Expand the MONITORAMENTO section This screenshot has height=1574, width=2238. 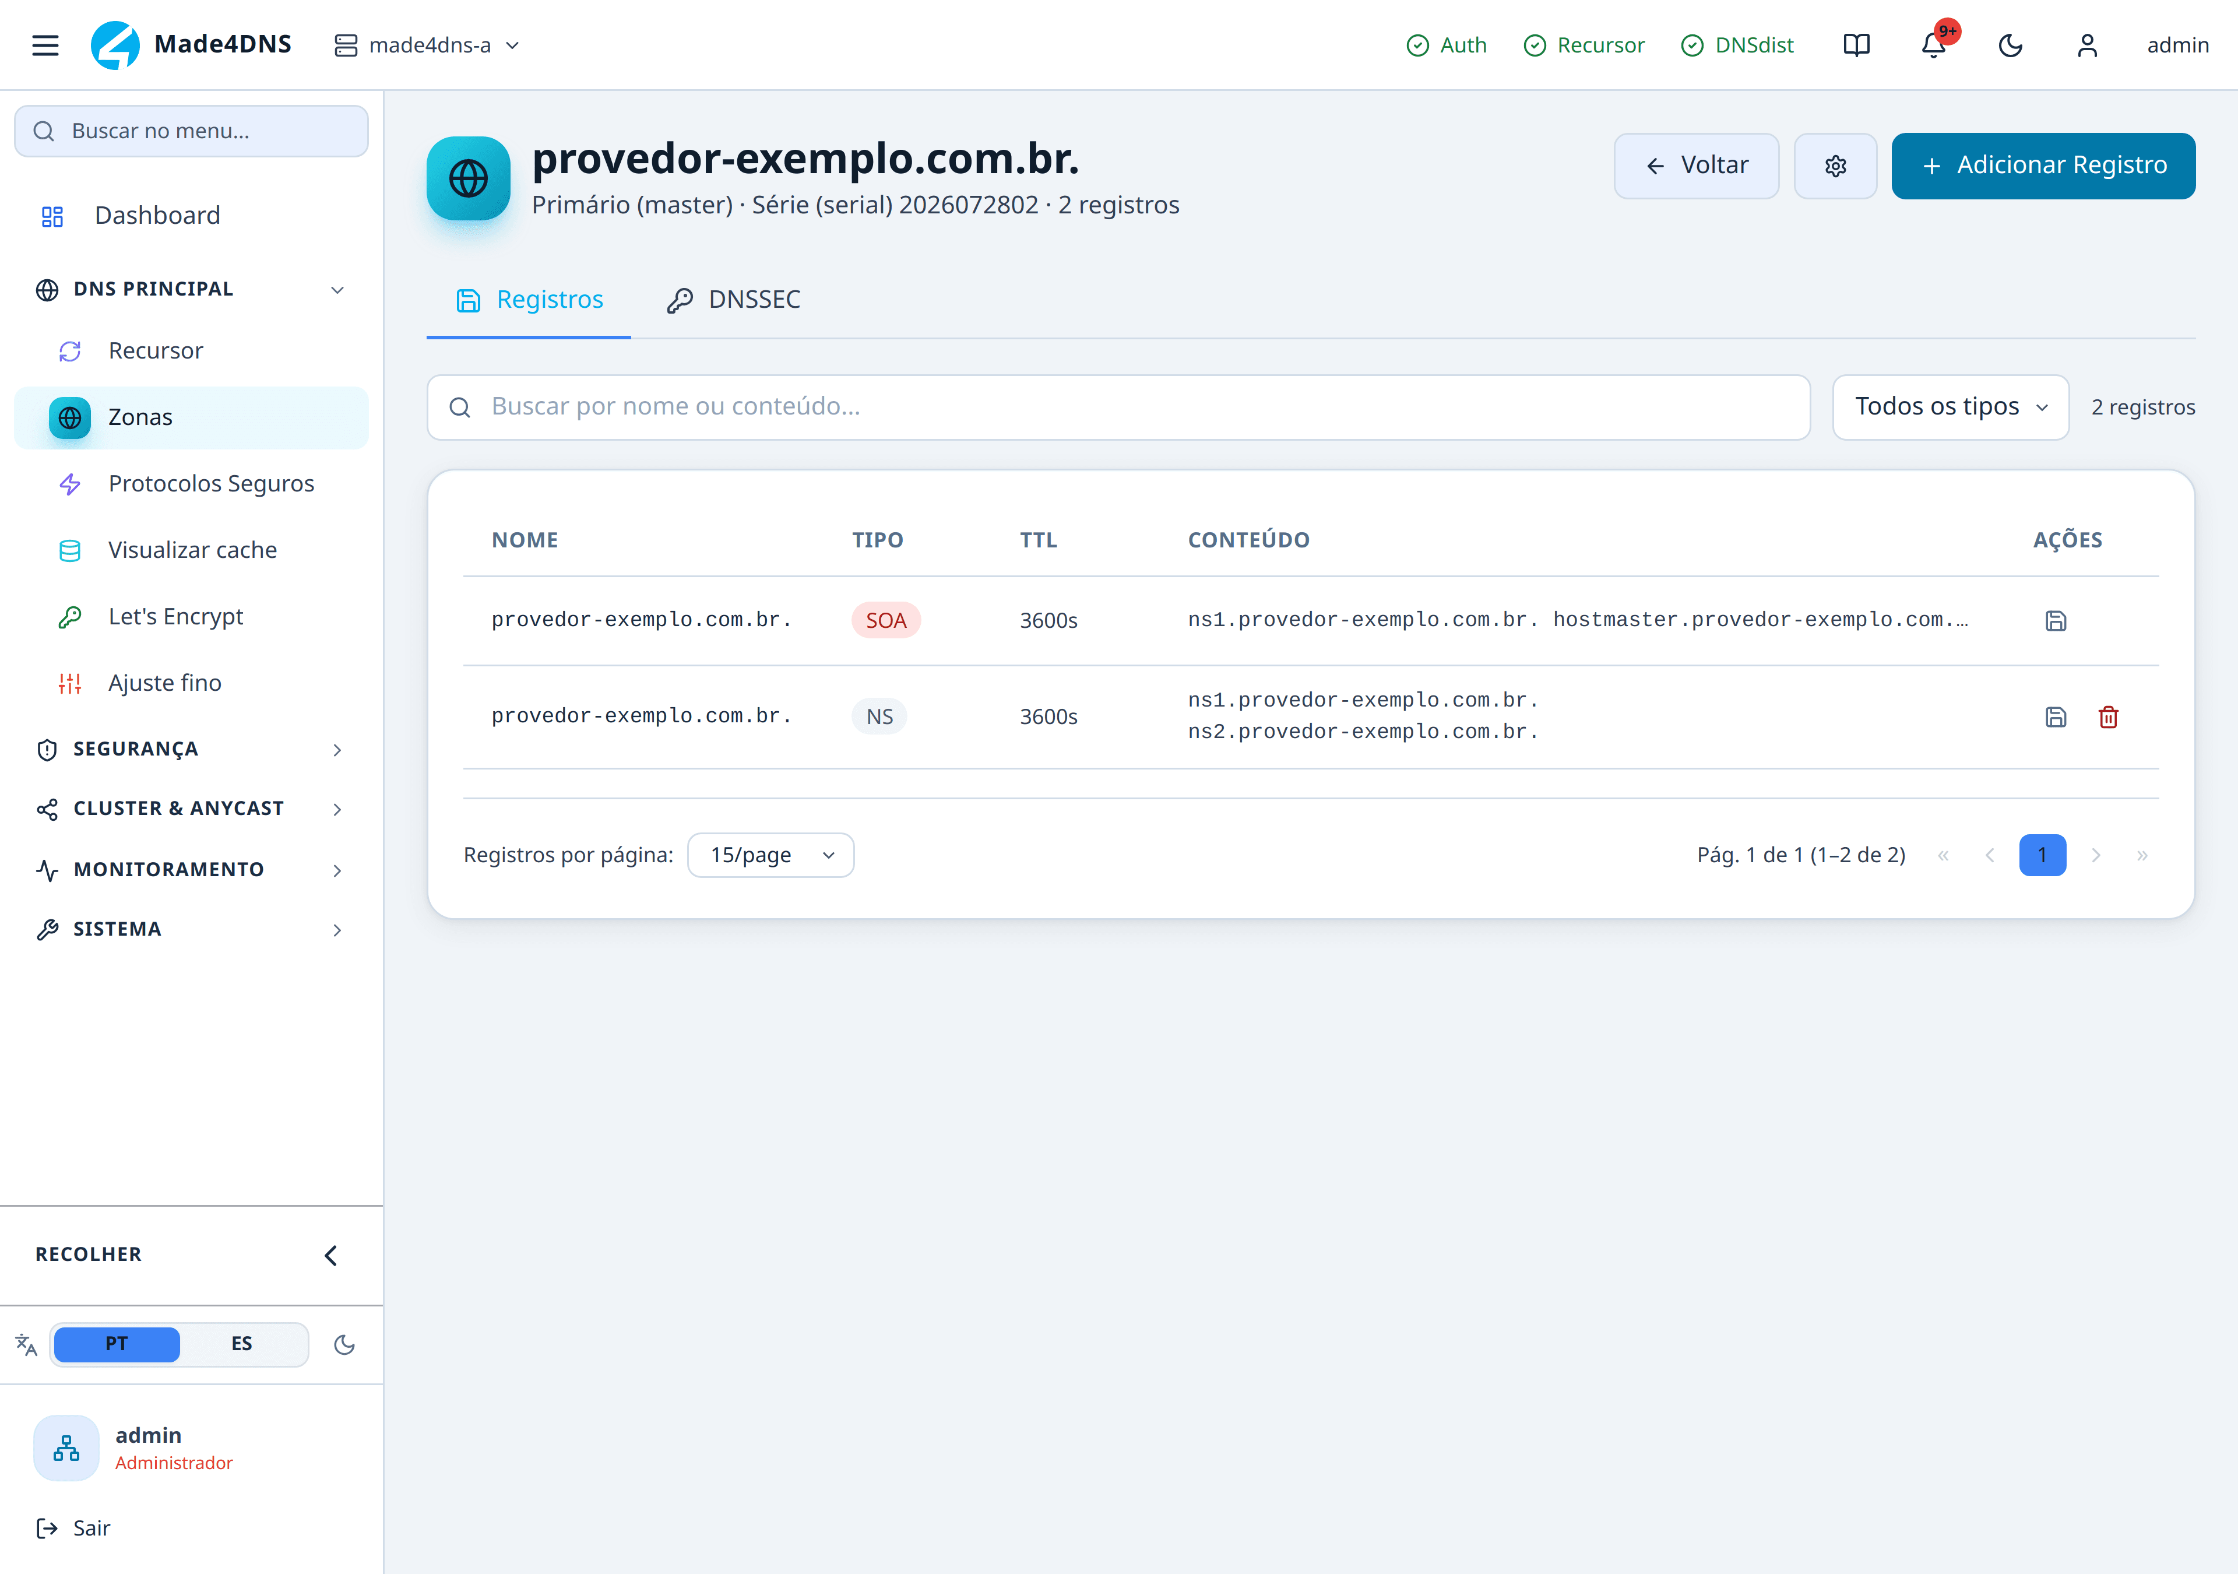pos(191,870)
